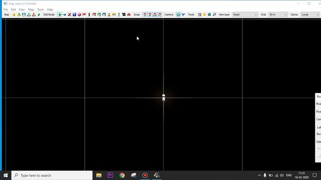Open File Explorer from the taskbar
The image size is (321, 180).
pyautogui.click(x=99, y=175)
